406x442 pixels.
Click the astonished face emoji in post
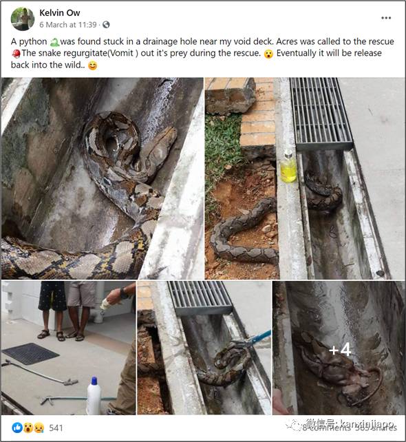[x=268, y=54]
